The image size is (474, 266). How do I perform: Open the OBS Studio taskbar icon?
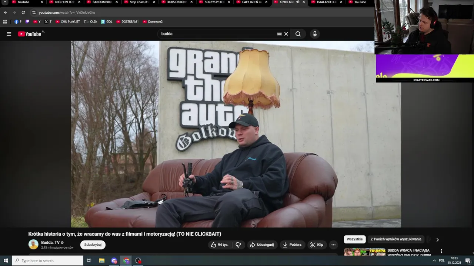[x=138, y=261]
